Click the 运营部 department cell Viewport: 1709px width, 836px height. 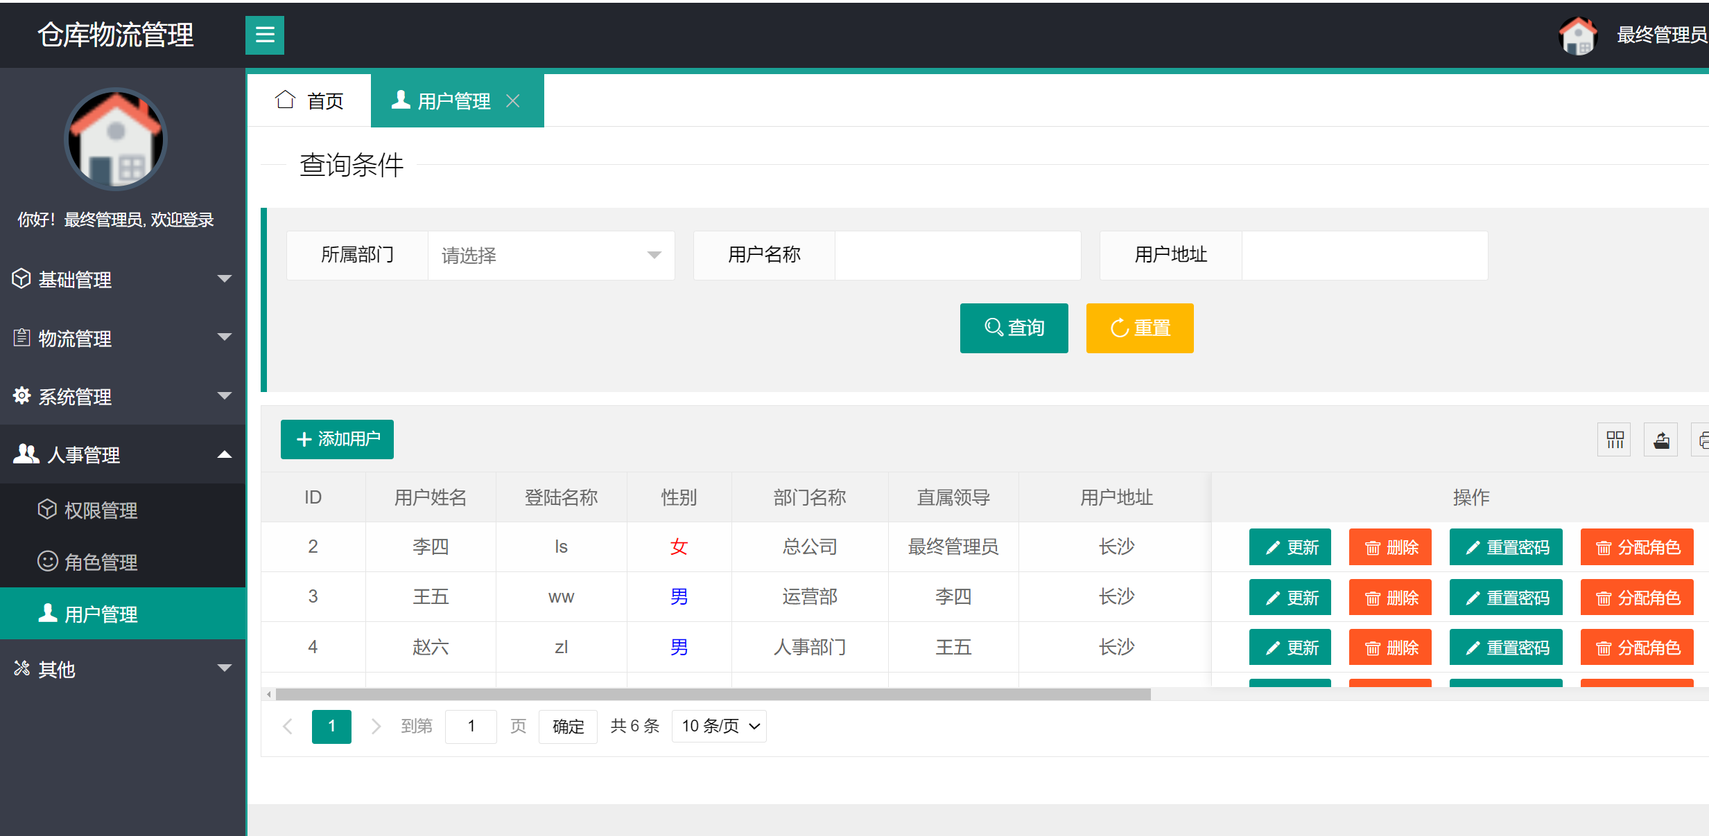point(810,596)
